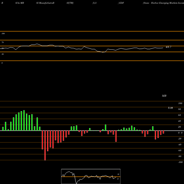Click the 5.14 value near MR axis
184x184 pixels.
(170, 108)
